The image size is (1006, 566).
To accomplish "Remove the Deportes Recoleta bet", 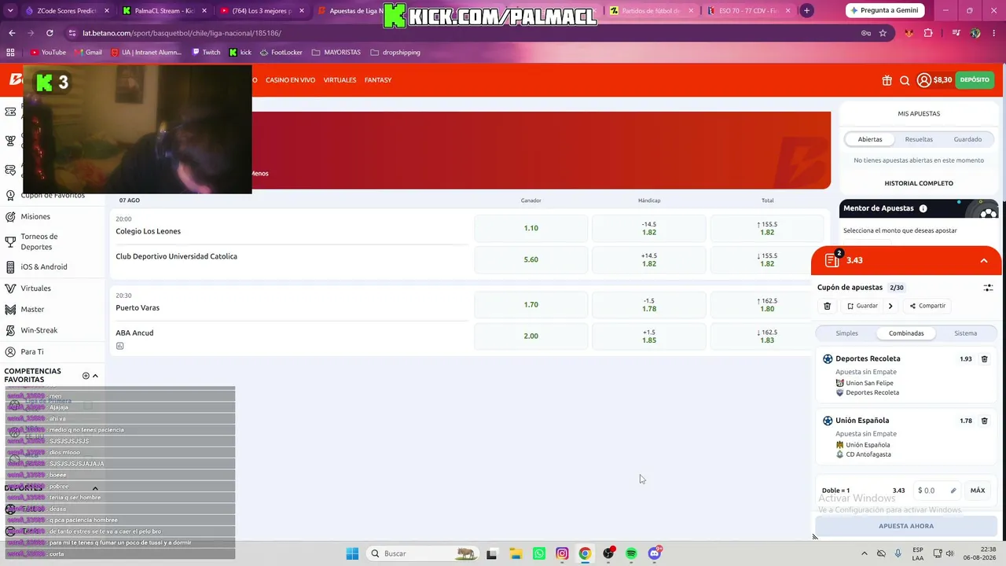I will pos(984,359).
